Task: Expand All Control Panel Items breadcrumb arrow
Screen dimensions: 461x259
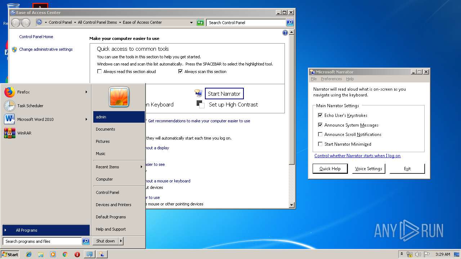Action: click(120, 23)
